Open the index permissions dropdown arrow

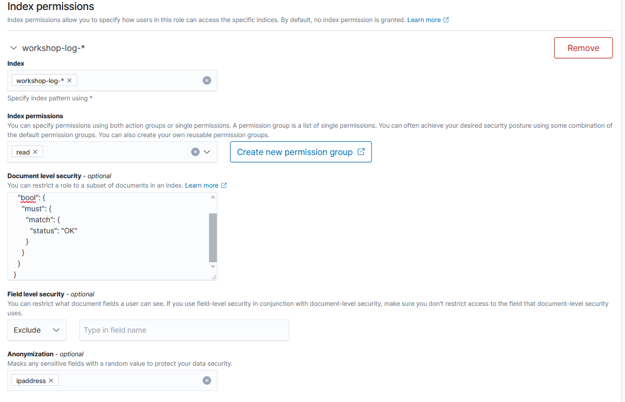(207, 152)
